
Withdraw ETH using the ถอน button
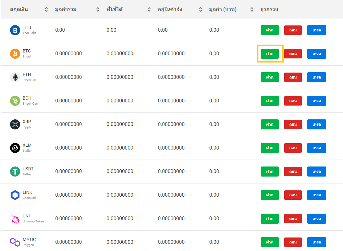(293, 77)
